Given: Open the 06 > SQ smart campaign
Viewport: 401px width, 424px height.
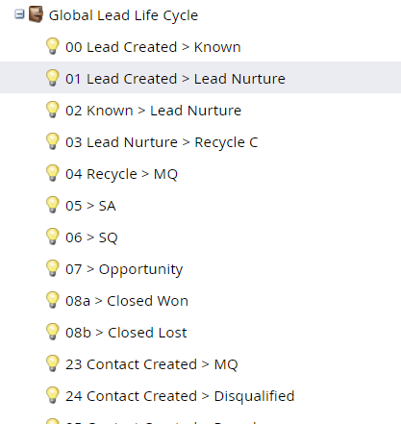Looking at the screenshot, I should (x=91, y=237).
